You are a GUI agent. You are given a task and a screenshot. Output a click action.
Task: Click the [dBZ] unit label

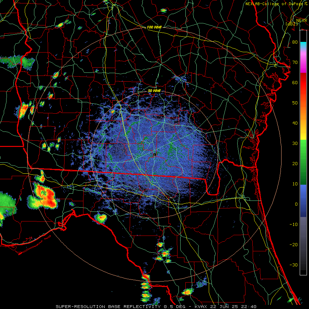[292, 24]
